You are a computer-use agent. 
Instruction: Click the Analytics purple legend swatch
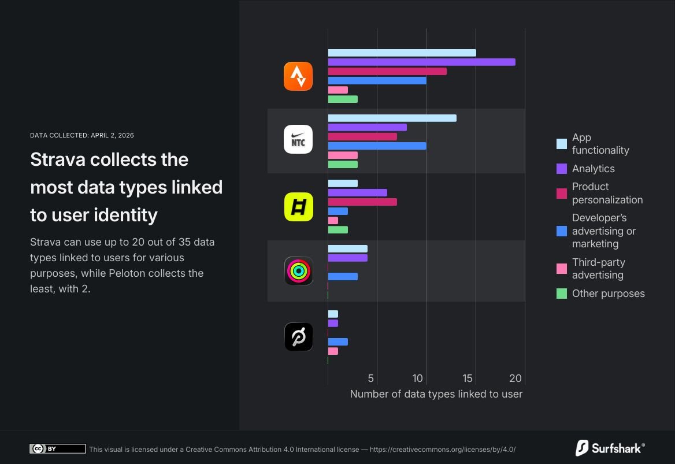click(561, 169)
